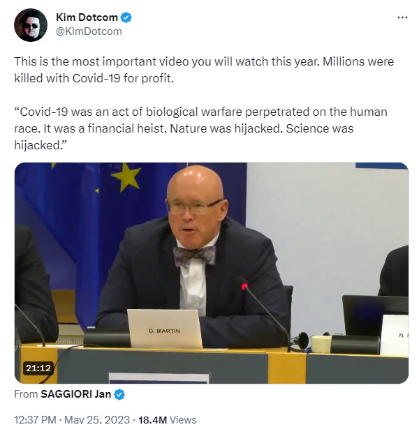419x427 pixels.
Task: Click the partial nameplate at right of video
Action: pyautogui.click(x=394, y=336)
